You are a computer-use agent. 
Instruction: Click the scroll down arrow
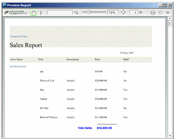pyautogui.click(x=170, y=136)
